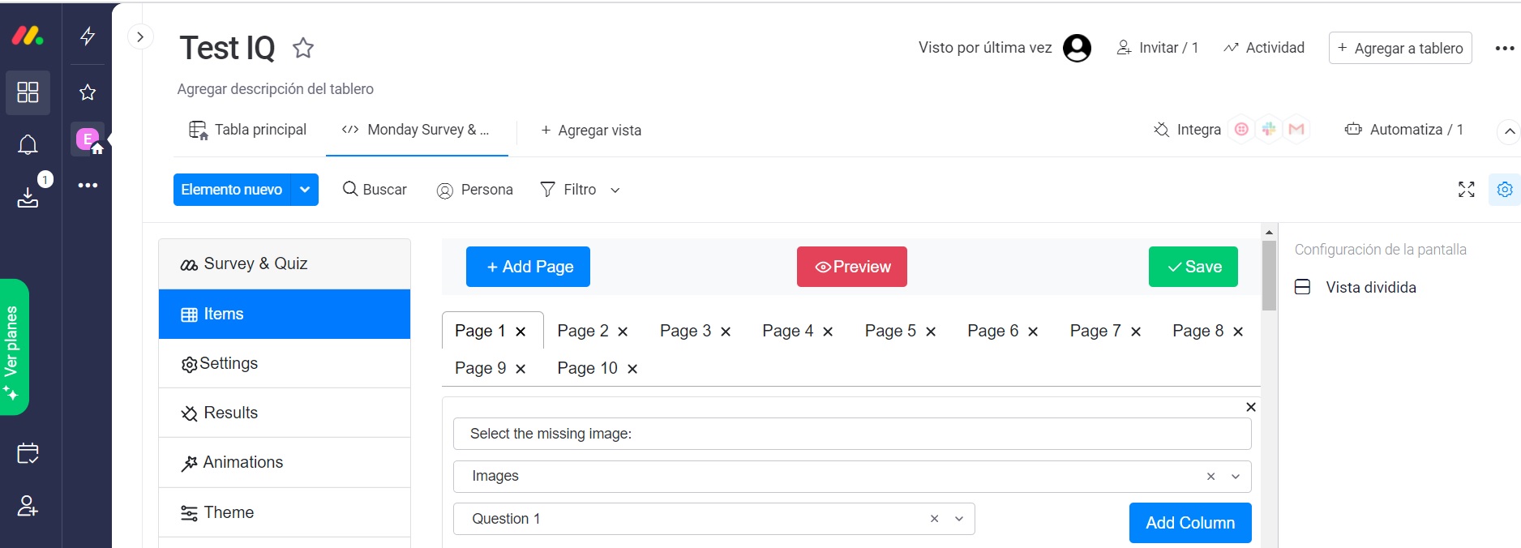Toggle the Vista dividida split view option
Viewport: 1521px width, 548px height.
[x=1370, y=288]
